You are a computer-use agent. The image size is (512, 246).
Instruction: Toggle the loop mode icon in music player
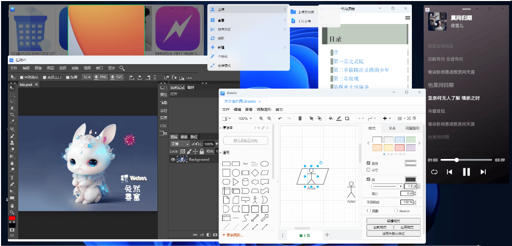pos(434,172)
